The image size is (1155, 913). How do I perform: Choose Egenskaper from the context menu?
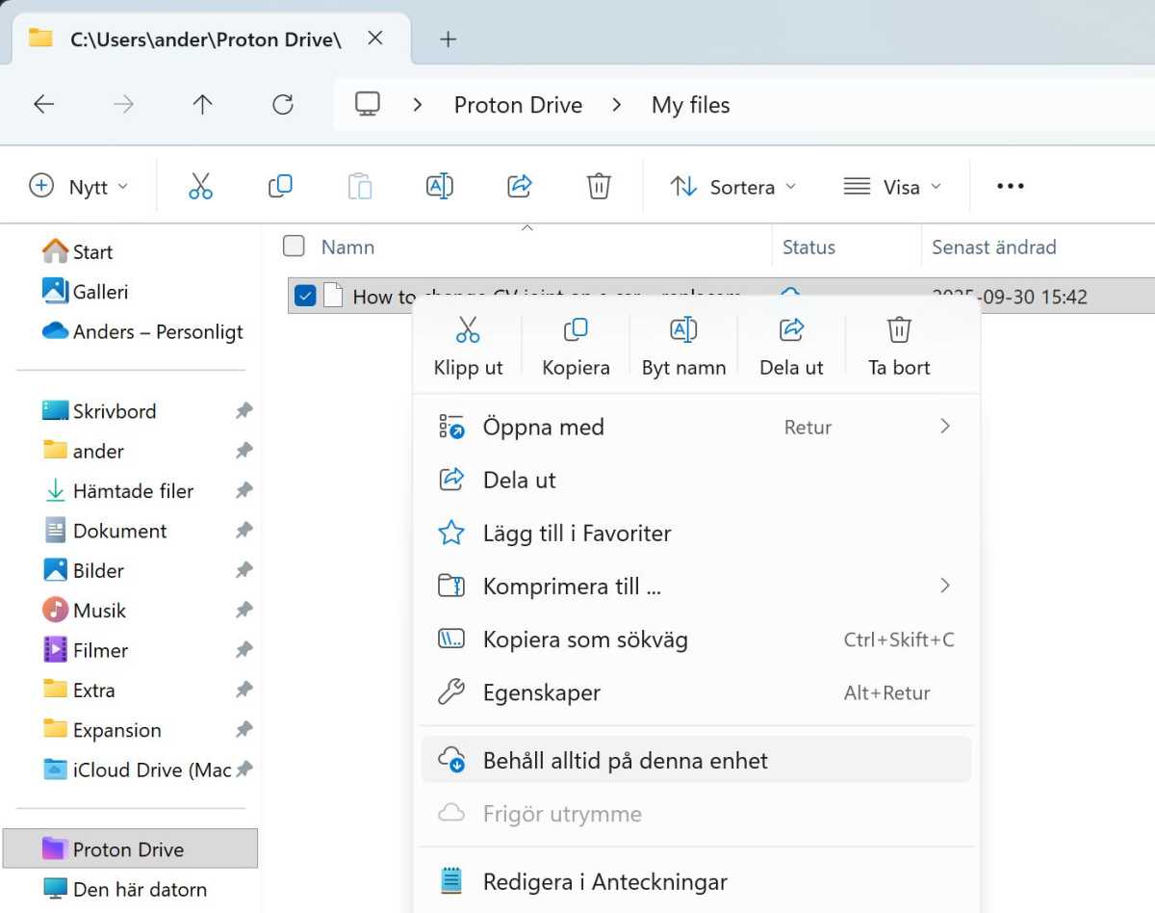coord(541,692)
